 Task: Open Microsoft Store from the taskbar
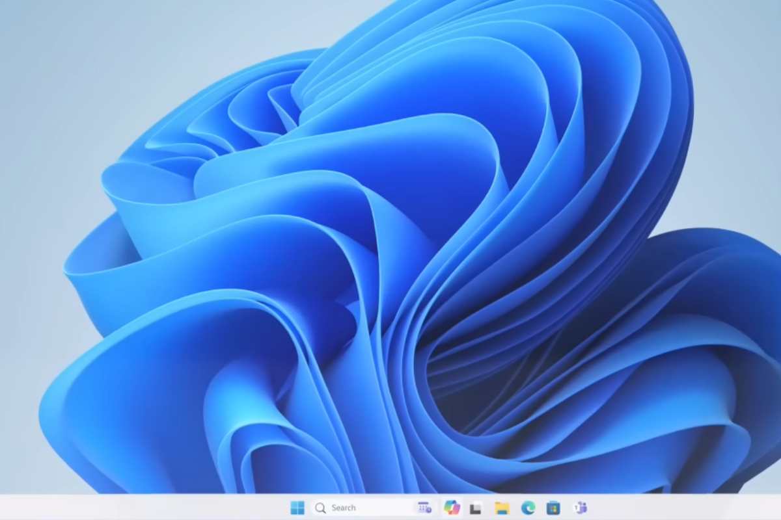tap(553, 508)
